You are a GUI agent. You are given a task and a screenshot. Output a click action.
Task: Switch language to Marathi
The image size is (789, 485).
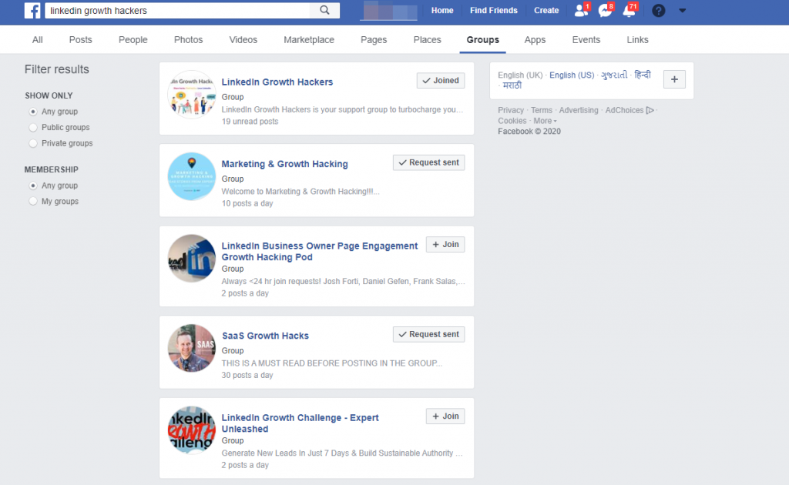pyautogui.click(x=512, y=85)
